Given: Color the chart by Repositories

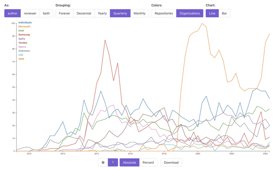Looking at the screenshot, I should [x=163, y=13].
